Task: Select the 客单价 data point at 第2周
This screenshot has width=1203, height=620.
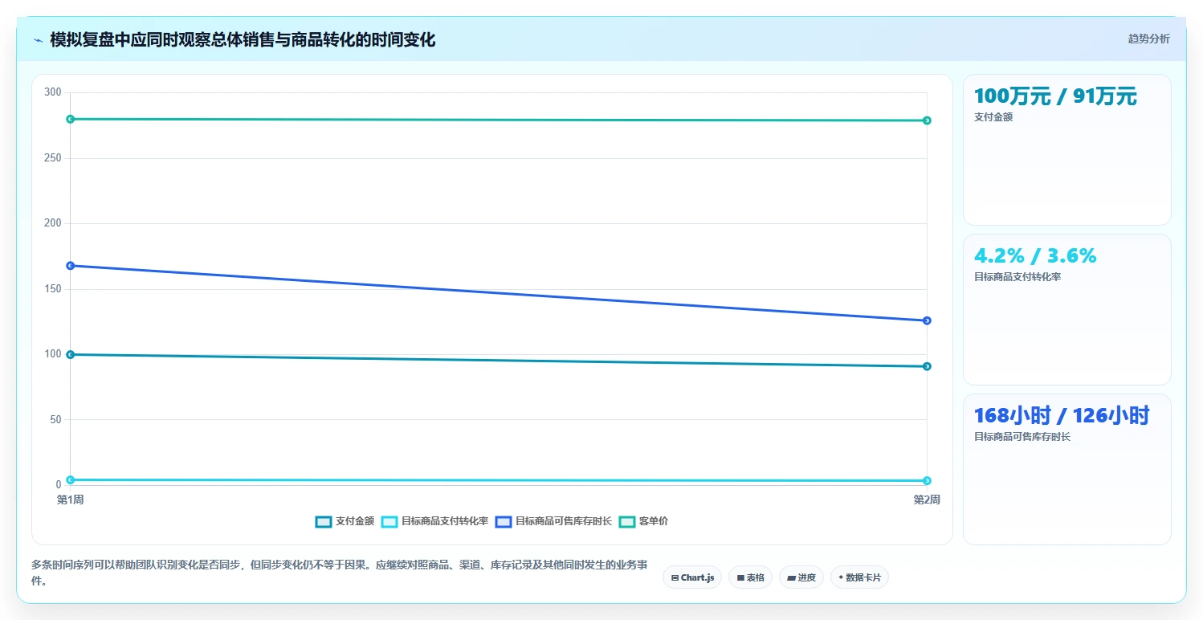Action: (x=927, y=120)
